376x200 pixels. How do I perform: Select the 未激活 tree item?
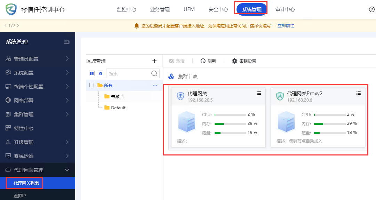tap(117, 96)
